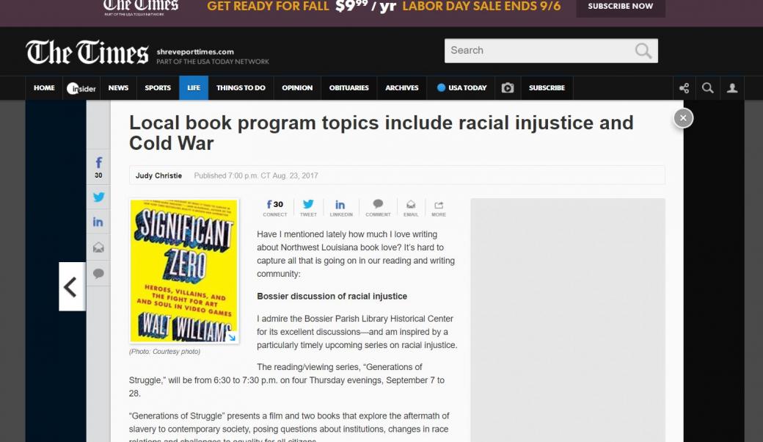
Task: Enlarge the Significant Zero book cover image
Action: [x=184, y=271]
